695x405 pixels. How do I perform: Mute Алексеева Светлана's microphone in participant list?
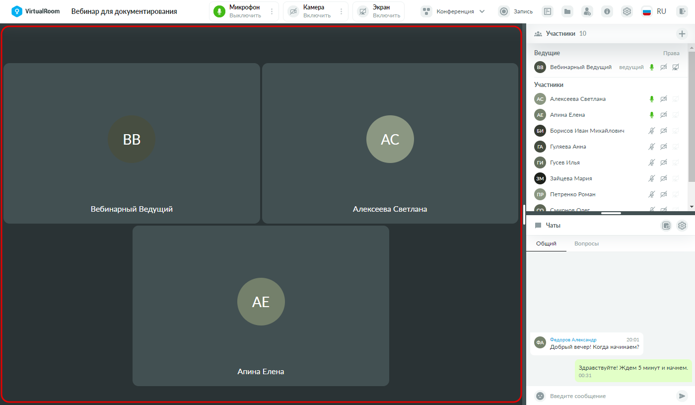coord(652,99)
